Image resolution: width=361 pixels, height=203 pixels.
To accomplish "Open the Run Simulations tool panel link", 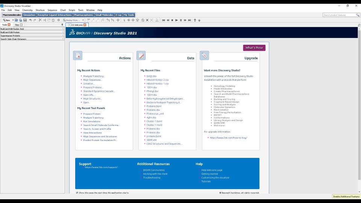I will 92,121.
